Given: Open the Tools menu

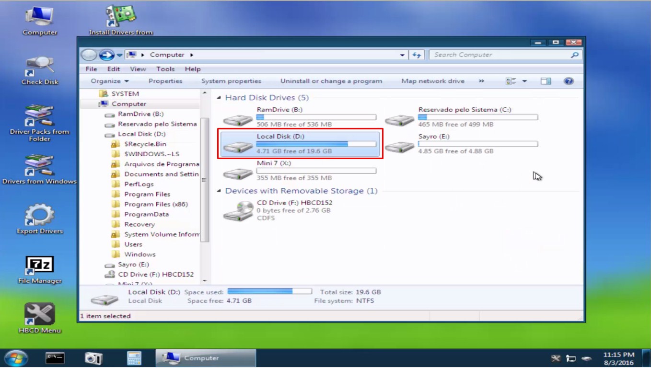Looking at the screenshot, I should pyautogui.click(x=165, y=69).
